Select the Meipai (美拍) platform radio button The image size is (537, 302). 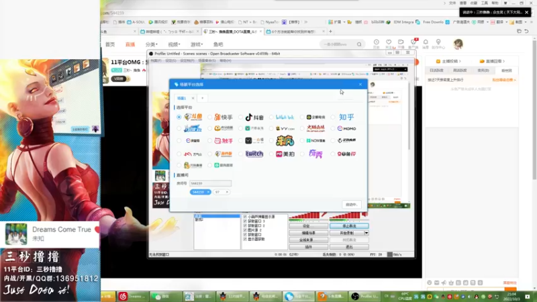pos(271,154)
